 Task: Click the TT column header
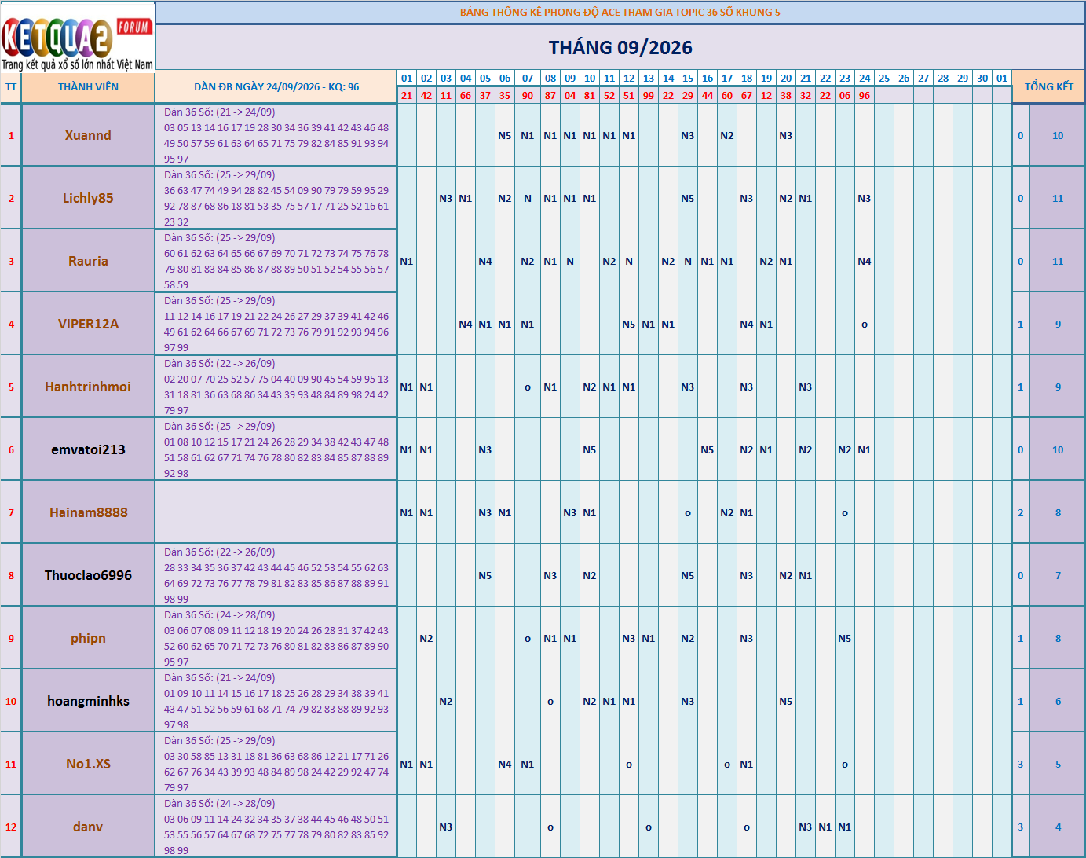[x=11, y=87]
